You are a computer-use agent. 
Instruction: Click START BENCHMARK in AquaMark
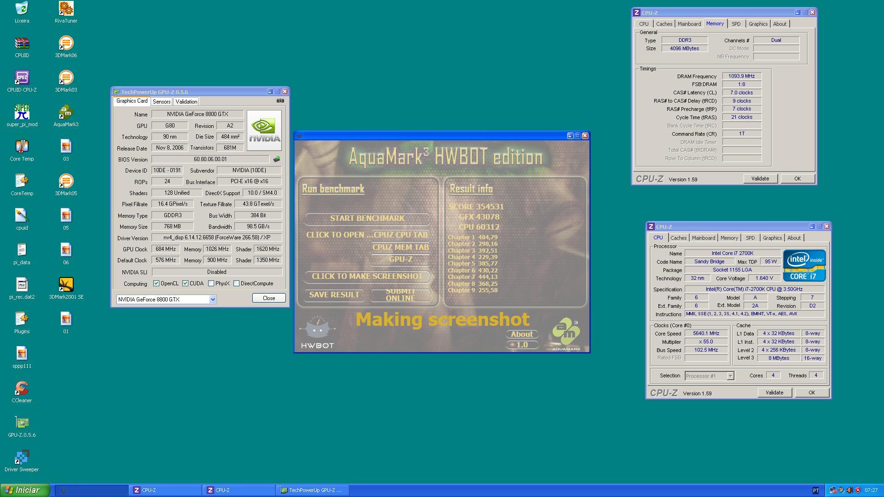pyautogui.click(x=367, y=218)
